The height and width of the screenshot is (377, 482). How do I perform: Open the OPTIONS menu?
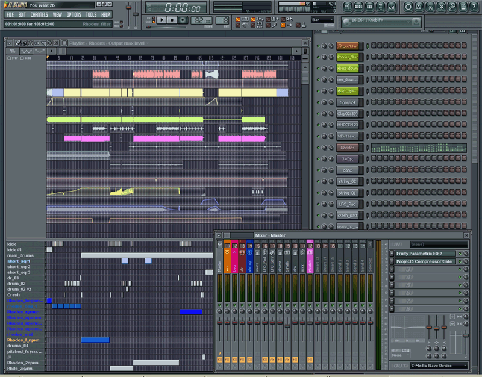click(x=74, y=14)
